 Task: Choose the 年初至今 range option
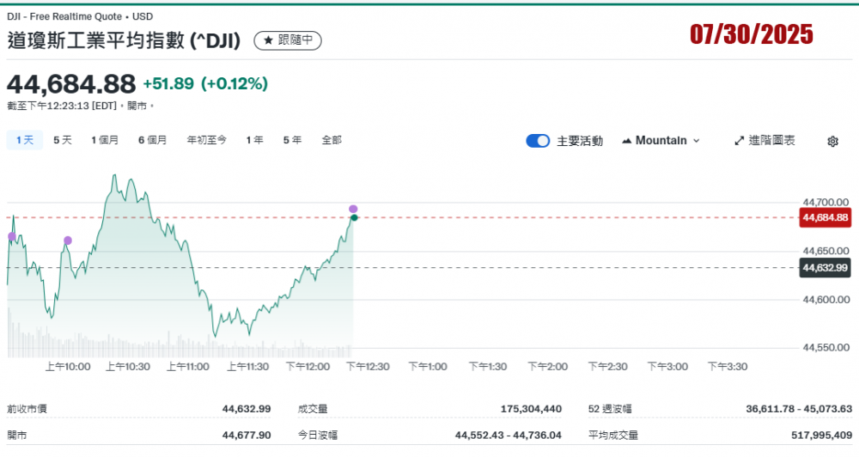(206, 140)
